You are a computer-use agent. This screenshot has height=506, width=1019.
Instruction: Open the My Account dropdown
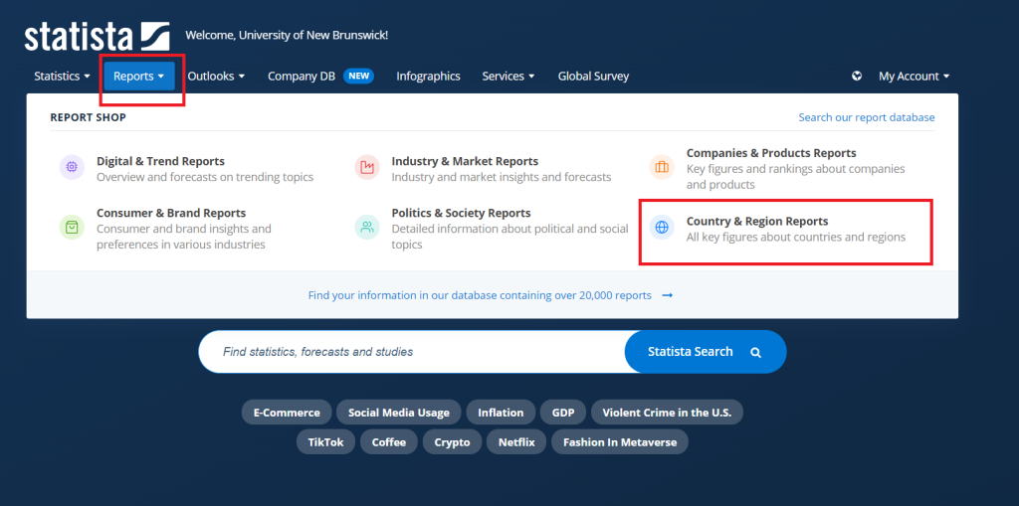pyautogui.click(x=914, y=76)
